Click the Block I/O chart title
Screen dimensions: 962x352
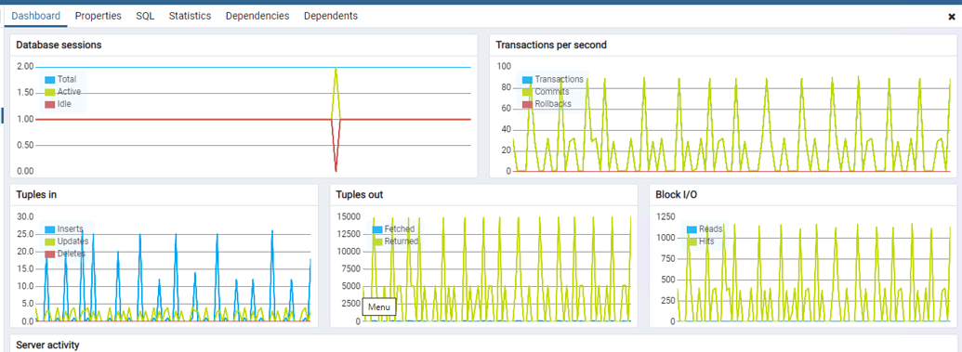tap(676, 194)
